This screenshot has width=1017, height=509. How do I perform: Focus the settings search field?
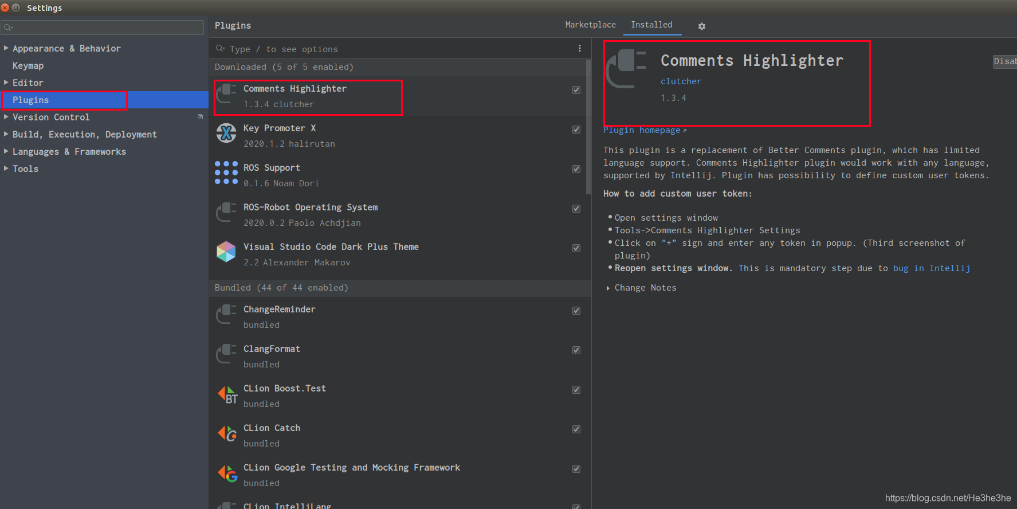click(x=103, y=27)
